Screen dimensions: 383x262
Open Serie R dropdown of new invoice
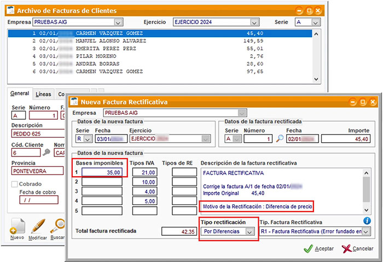[x=88, y=139]
